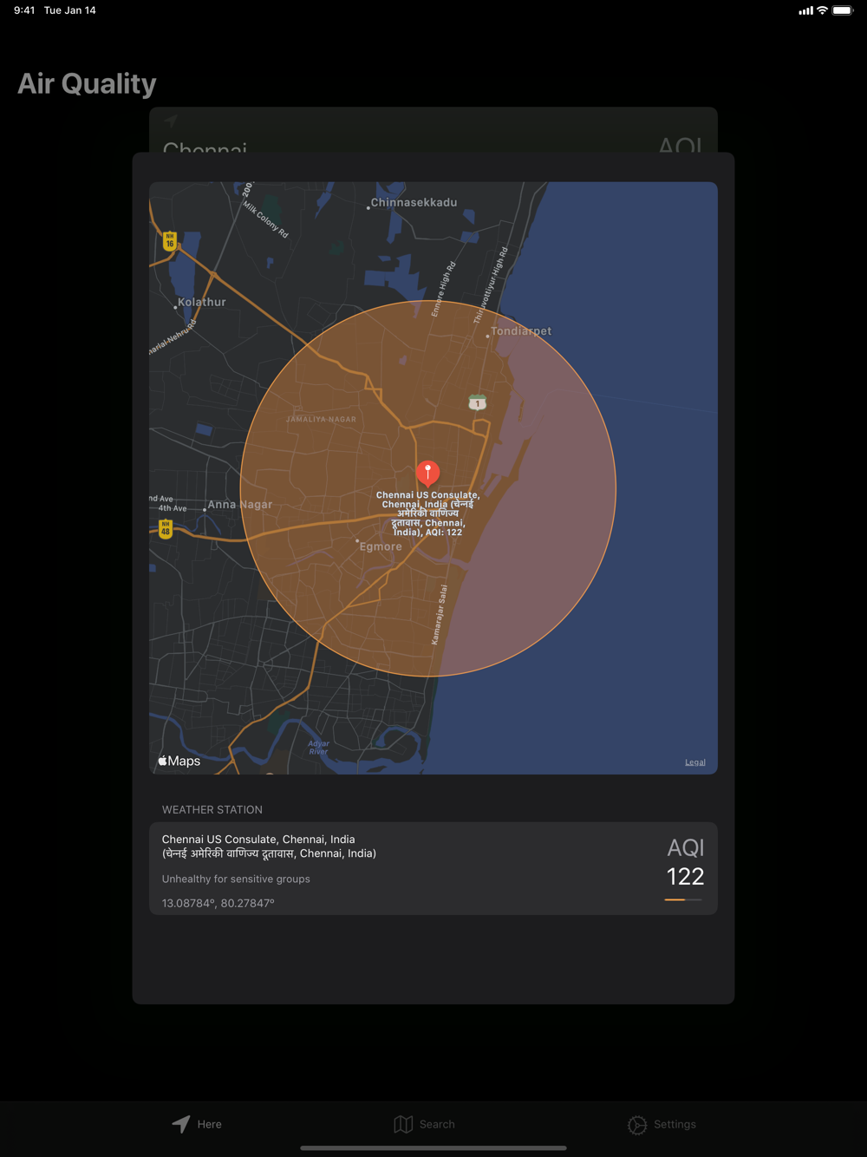Tap the WEATHER STATION header
The width and height of the screenshot is (867, 1157).
click(212, 809)
